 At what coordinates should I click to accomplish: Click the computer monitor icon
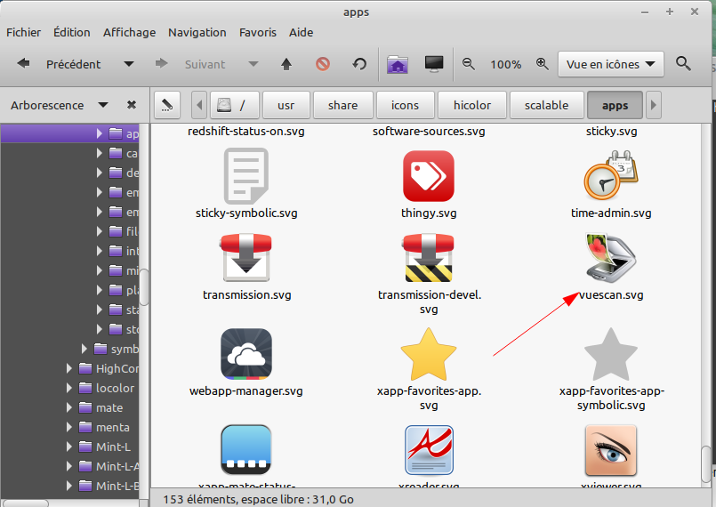pyautogui.click(x=434, y=64)
